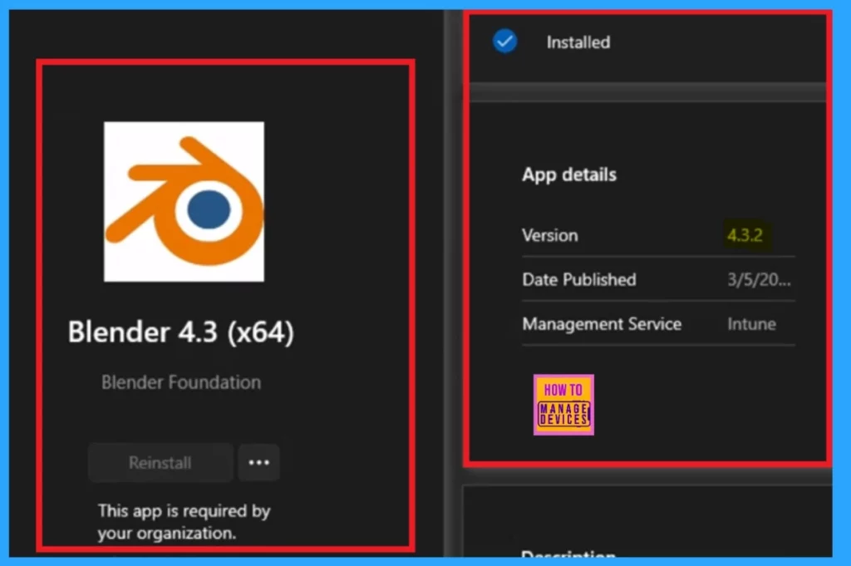Viewport: 851px width, 566px height.
Task: Click the version value 4.3.2
Action: (x=745, y=235)
